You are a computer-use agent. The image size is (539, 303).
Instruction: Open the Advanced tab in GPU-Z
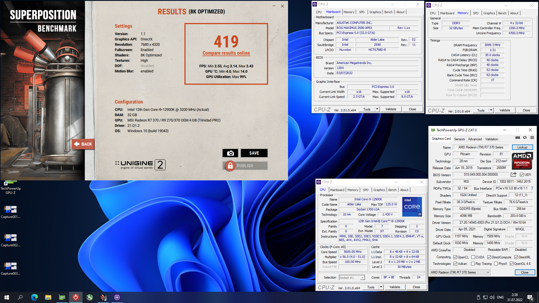pos(475,139)
